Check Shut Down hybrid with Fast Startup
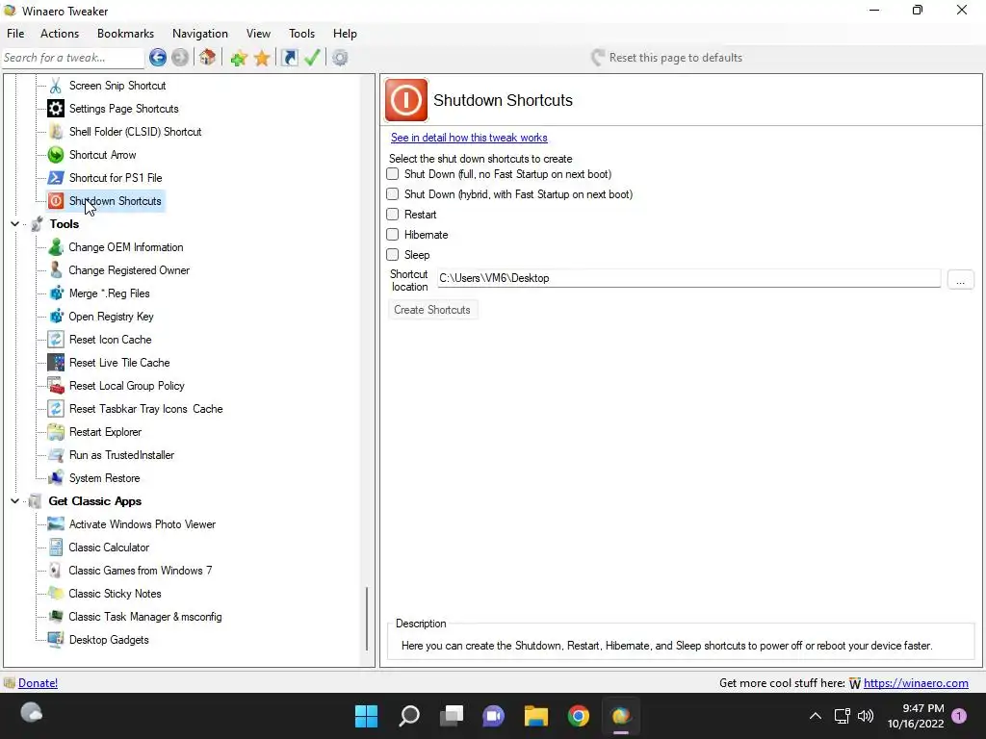986x739 pixels. [x=393, y=194]
